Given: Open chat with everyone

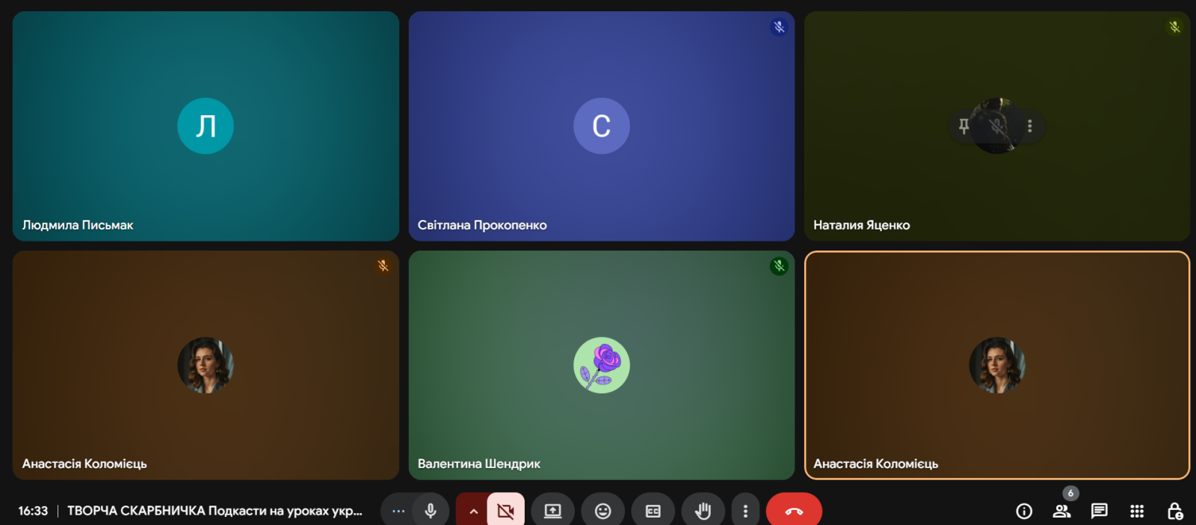Looking at the screenshot, I should [1099, 511].
